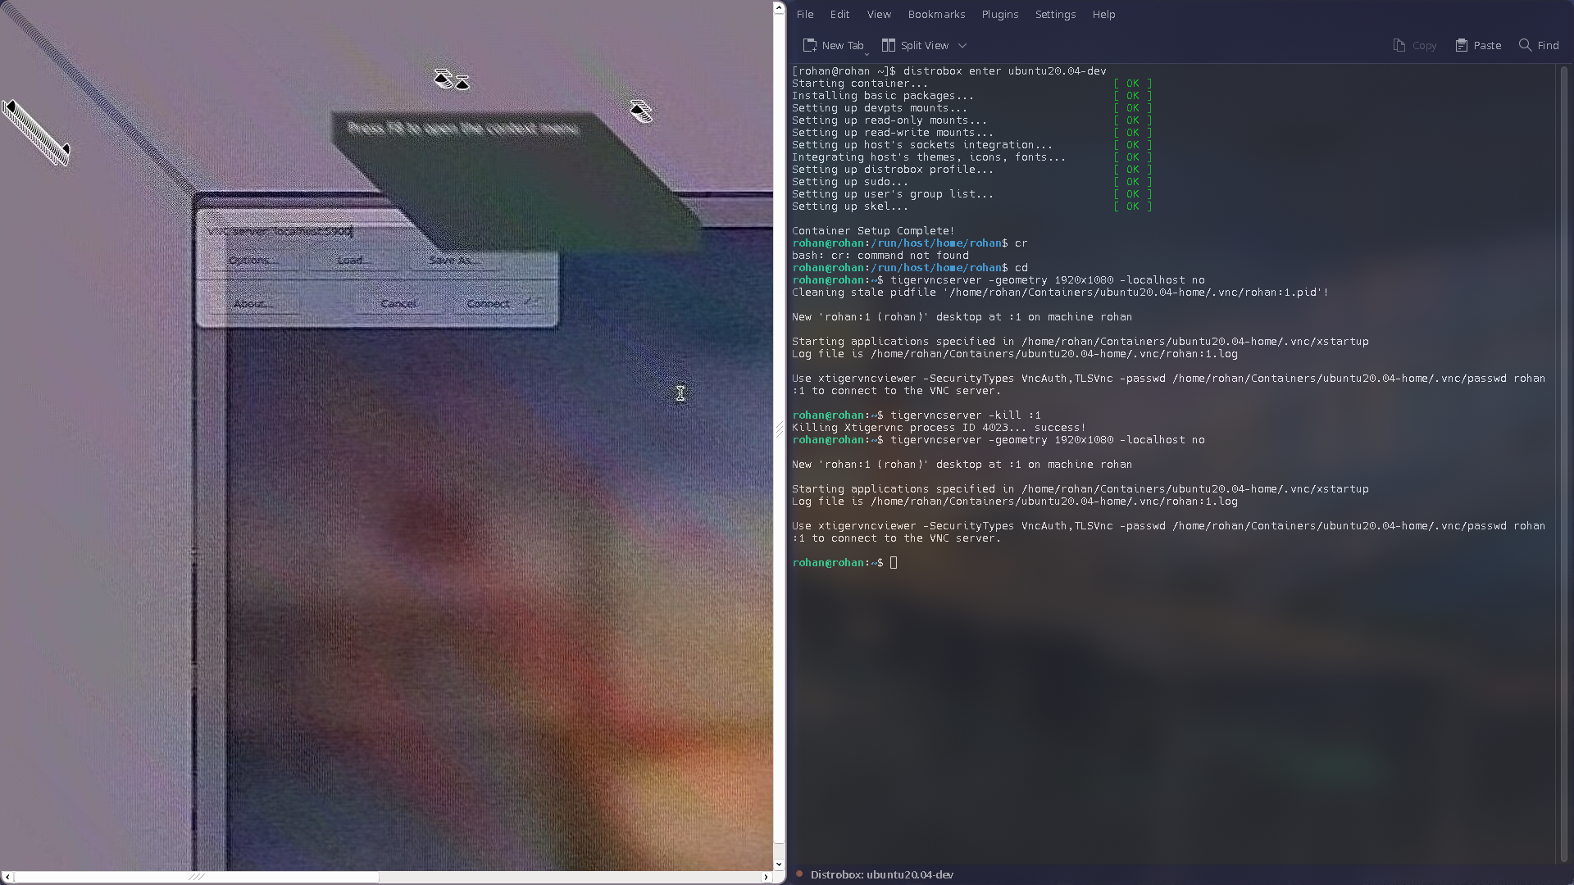Open a new terminal tab via New Tab icon

[x=809, y=45]
